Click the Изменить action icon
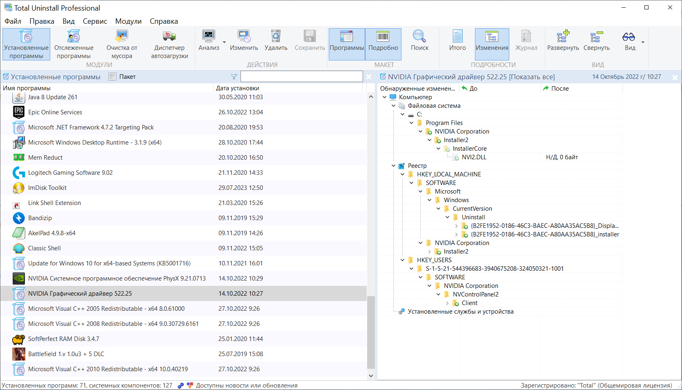 (x=244, y=36)
